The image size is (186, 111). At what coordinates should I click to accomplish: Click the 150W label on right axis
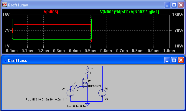click(x=178, y=15)
